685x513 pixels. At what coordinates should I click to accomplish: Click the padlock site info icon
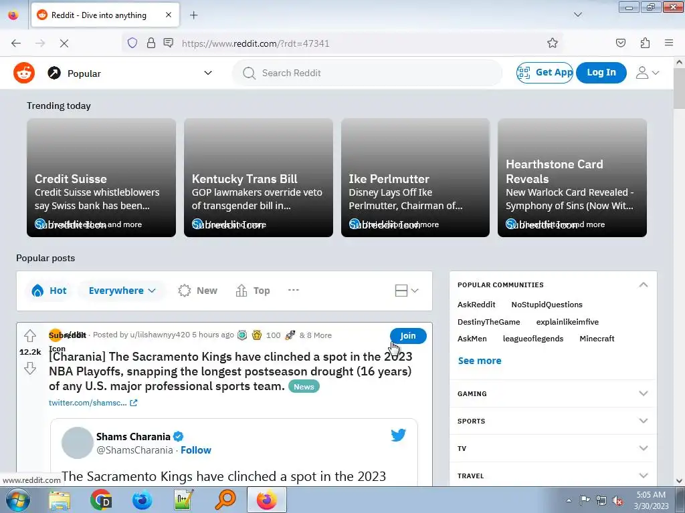(x=151, y=43)
